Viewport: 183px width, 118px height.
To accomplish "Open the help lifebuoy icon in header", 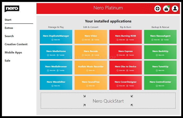I will click(x=157, y=9).
